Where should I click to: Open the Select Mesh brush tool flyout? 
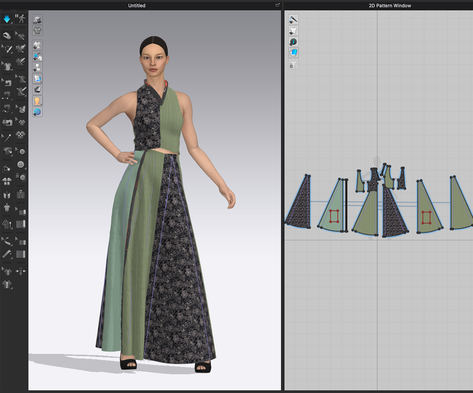pos(7,49)
